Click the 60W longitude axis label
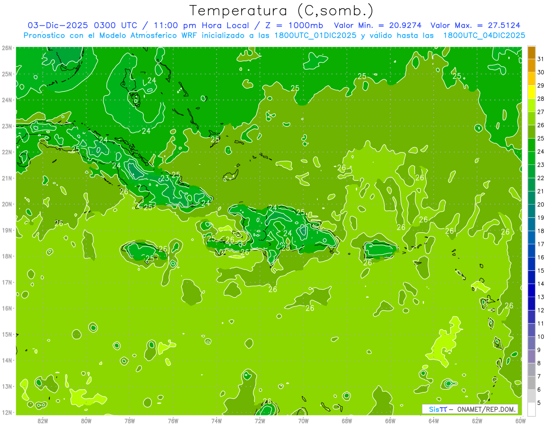The image size is (553, 427). tap(520, 421)
